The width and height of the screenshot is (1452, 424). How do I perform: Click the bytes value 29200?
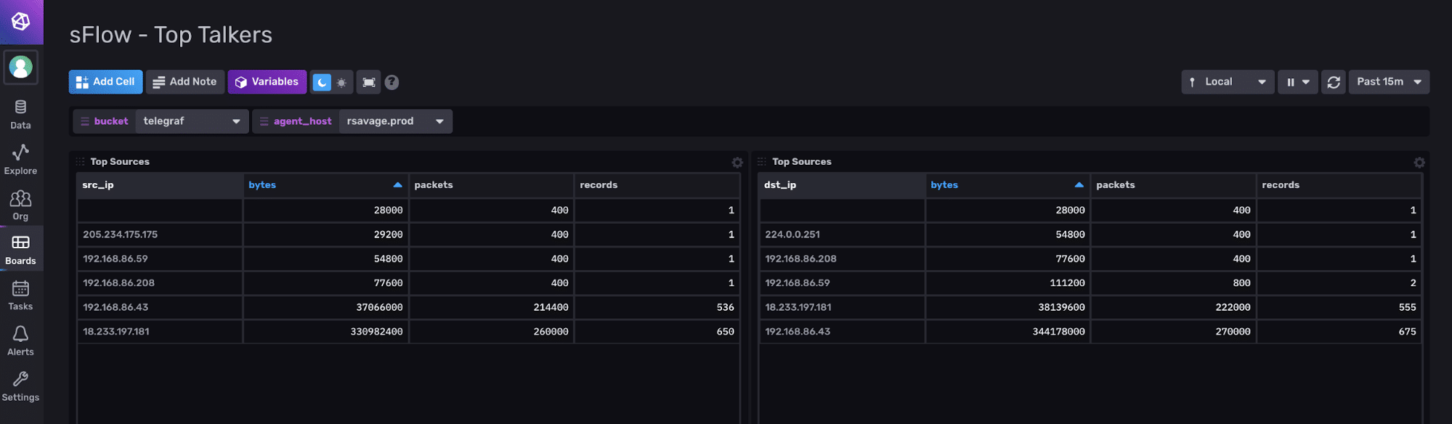[389, 235]
